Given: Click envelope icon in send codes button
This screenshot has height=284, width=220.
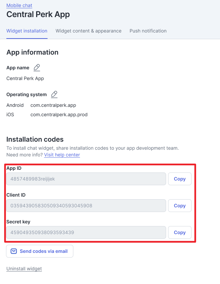Looking at the screenshot, I should [14, 251].
